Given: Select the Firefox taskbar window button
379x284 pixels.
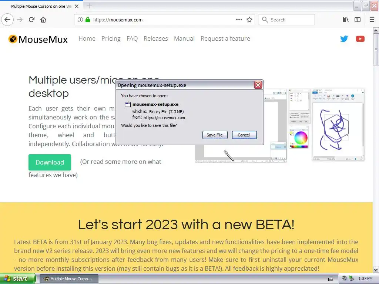Looking at the screenshot, I should click(69, 279).
